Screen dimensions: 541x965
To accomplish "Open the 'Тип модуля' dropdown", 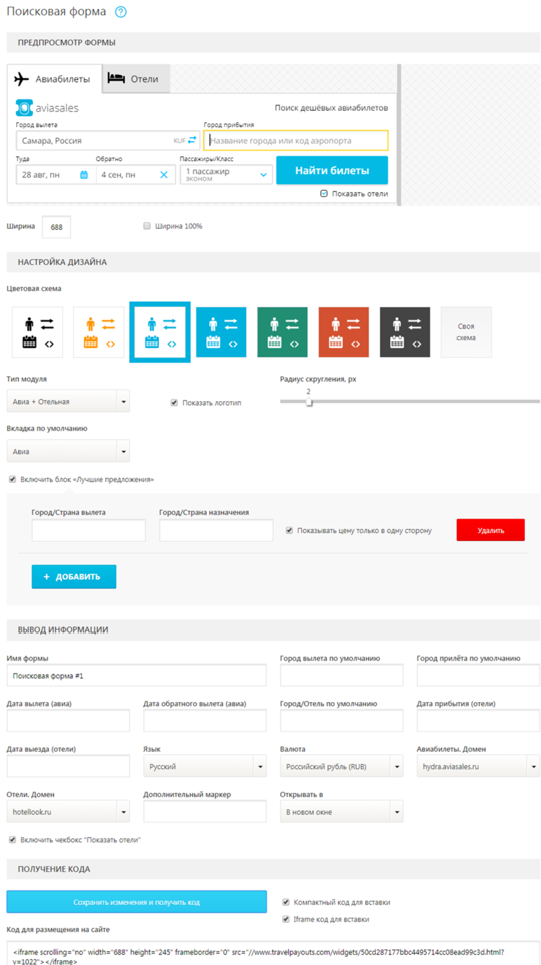I will (68, 401).
